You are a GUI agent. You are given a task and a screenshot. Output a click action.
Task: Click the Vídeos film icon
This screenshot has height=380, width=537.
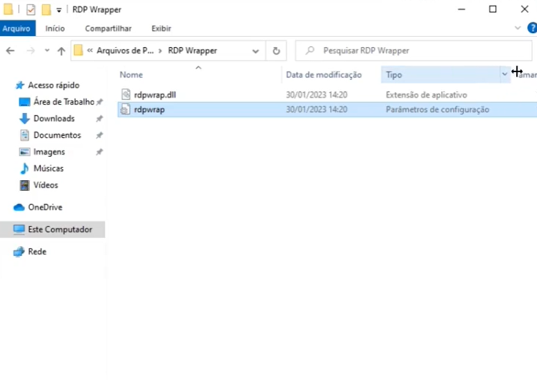(24, 185)
